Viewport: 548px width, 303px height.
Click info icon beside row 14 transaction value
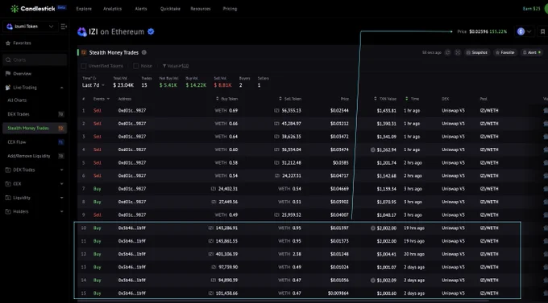point(373,280)
